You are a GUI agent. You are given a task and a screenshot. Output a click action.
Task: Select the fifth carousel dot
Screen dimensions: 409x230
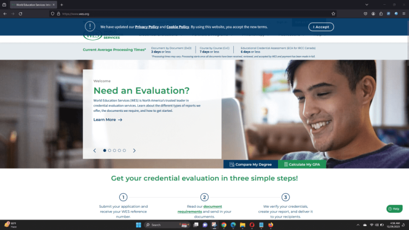click(x=125, y=151)
